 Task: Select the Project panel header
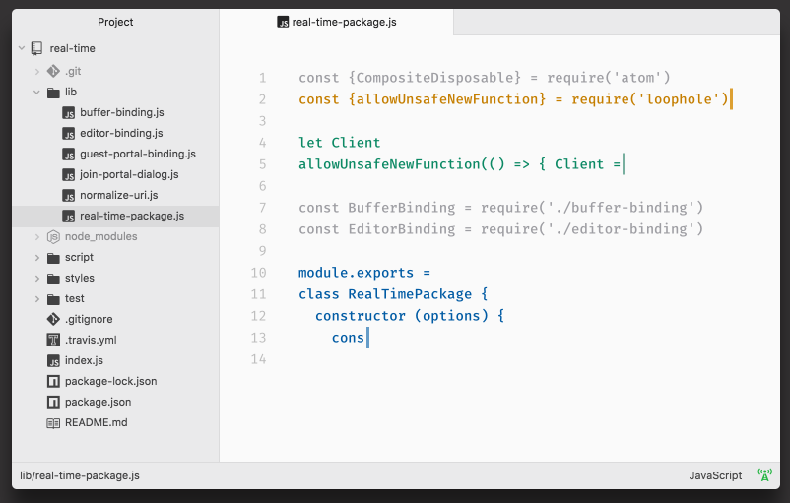115,22
